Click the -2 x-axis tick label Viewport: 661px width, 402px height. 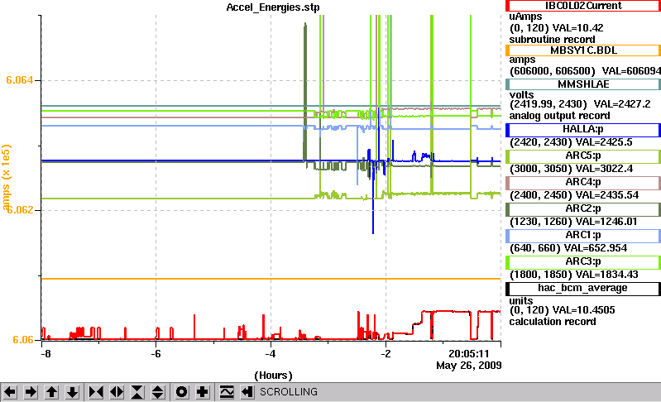coord(386,353)
